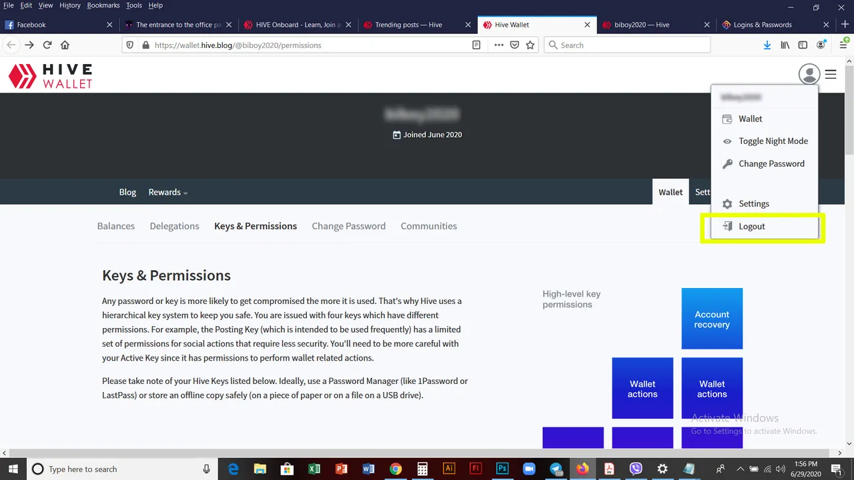
Task: Open the History menu
Action: [x=70, y=5]
